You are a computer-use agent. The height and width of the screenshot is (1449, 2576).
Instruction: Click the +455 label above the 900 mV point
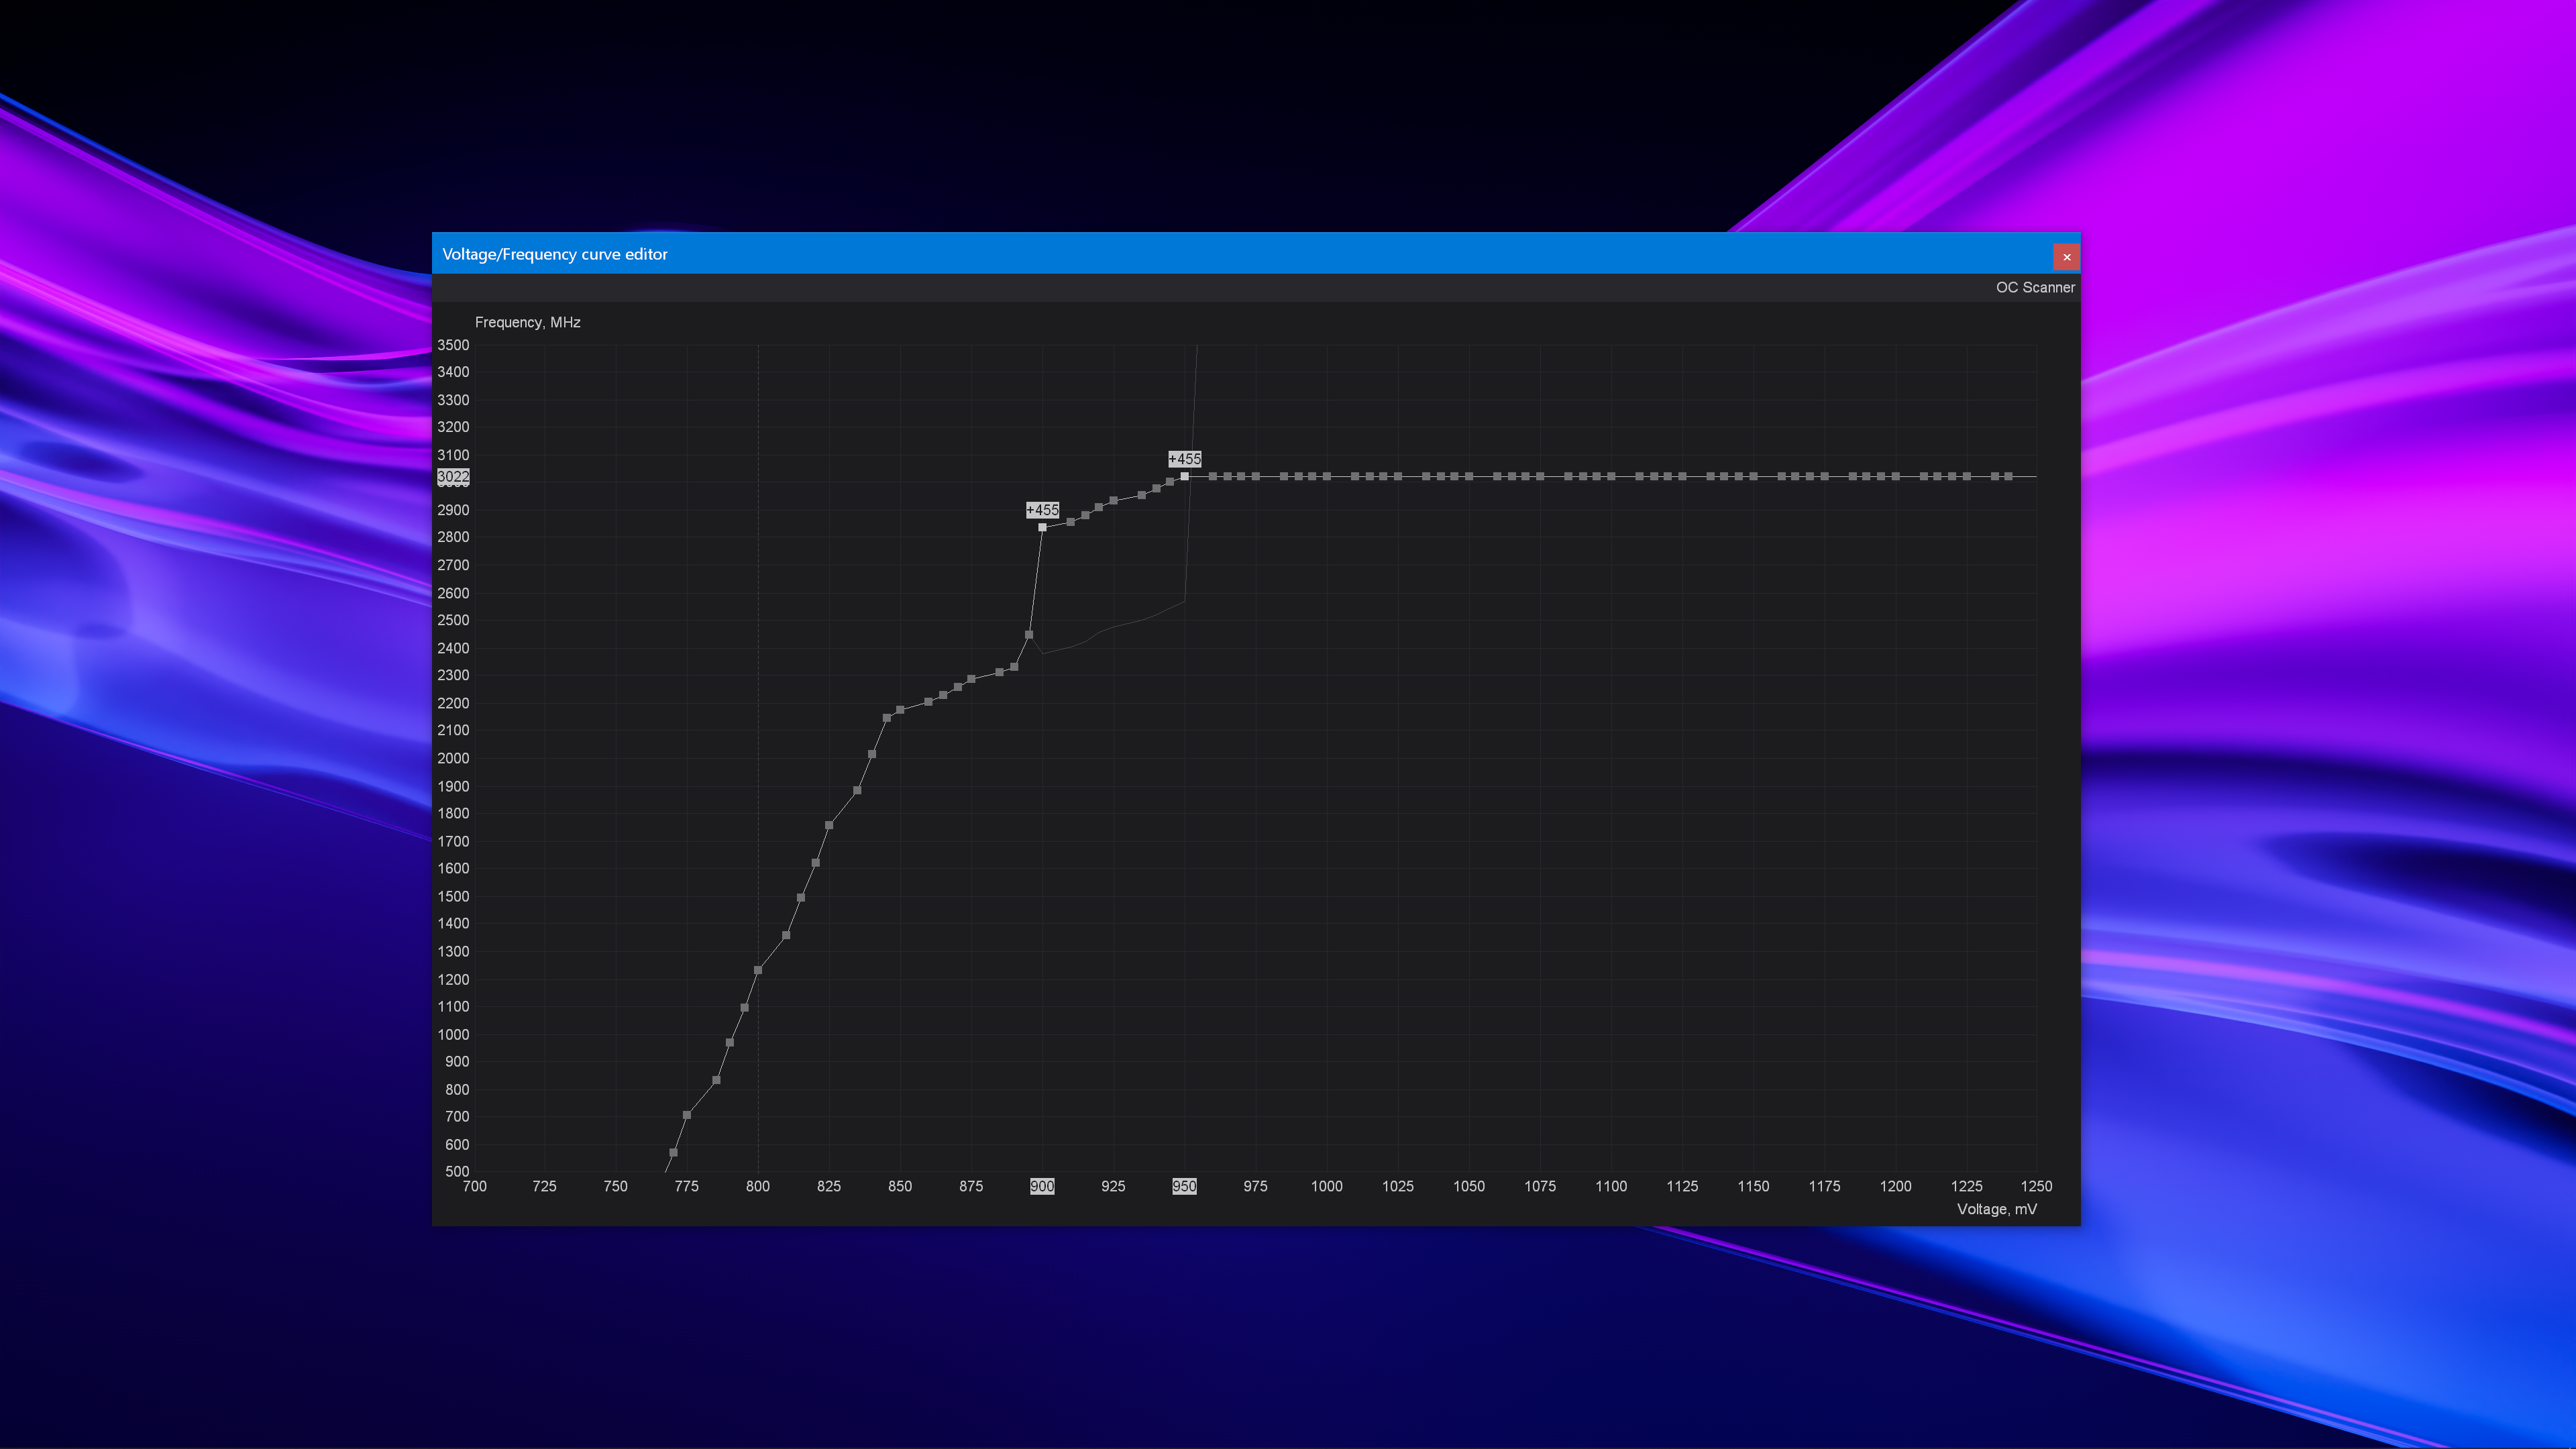click(1042, 510)
